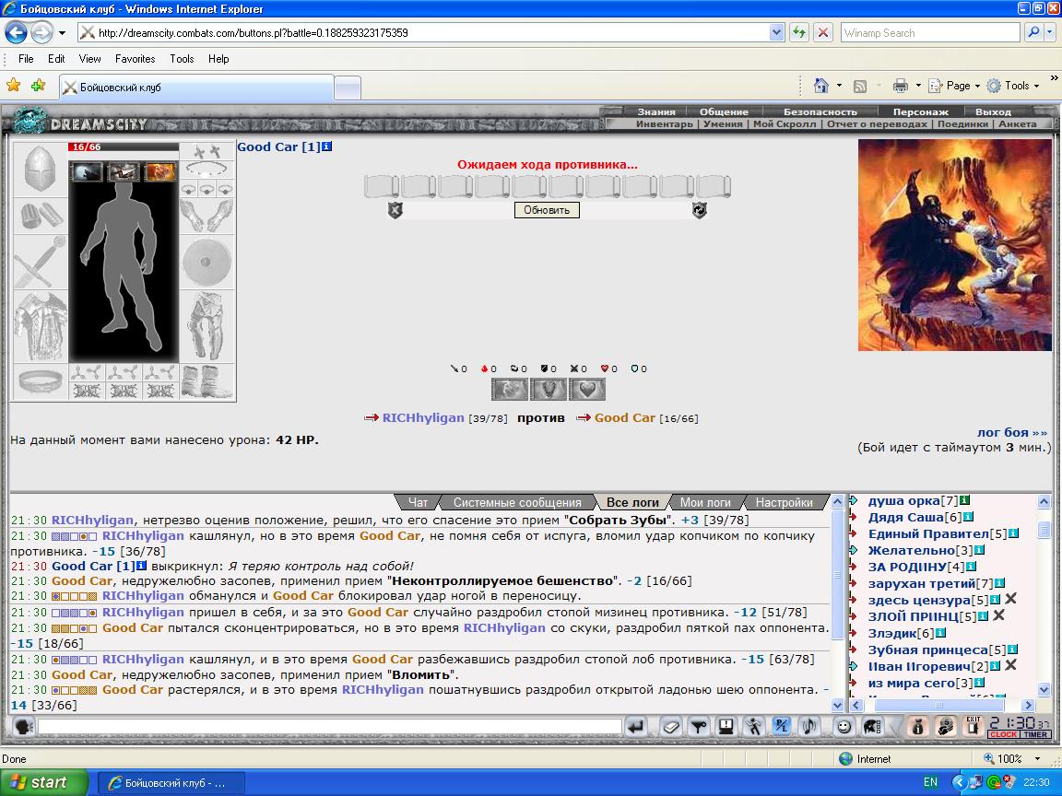The height and width of the screenshot is (796, 1062).
Task: Click the boots equipment slot
Action: (206, 381)
